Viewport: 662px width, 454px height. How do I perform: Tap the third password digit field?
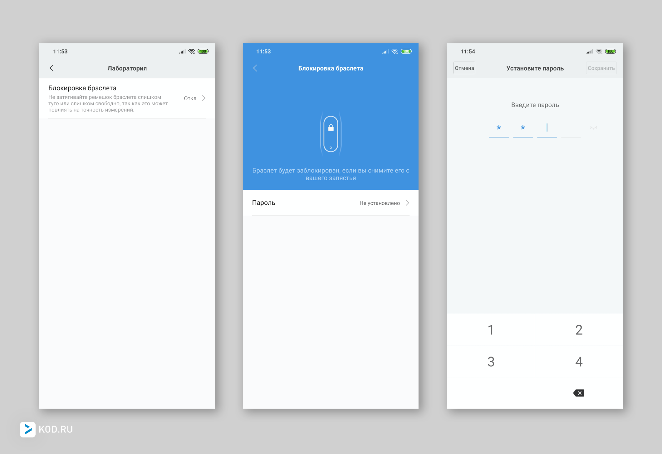coord(547,128)
